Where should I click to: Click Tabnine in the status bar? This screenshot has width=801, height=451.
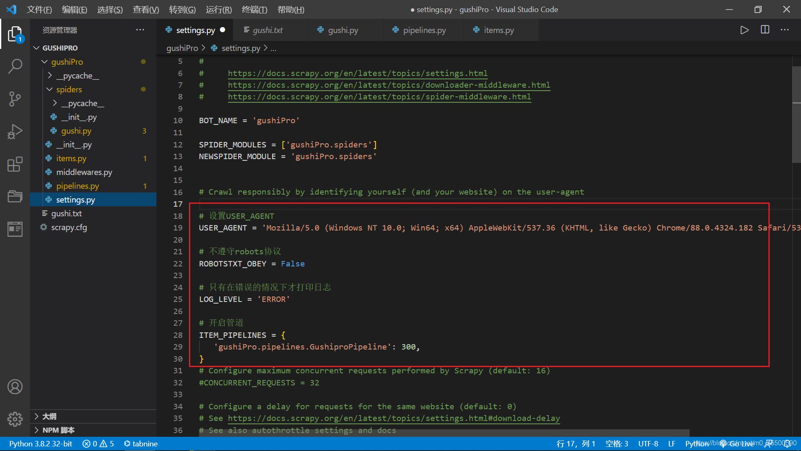coord(141,443)
